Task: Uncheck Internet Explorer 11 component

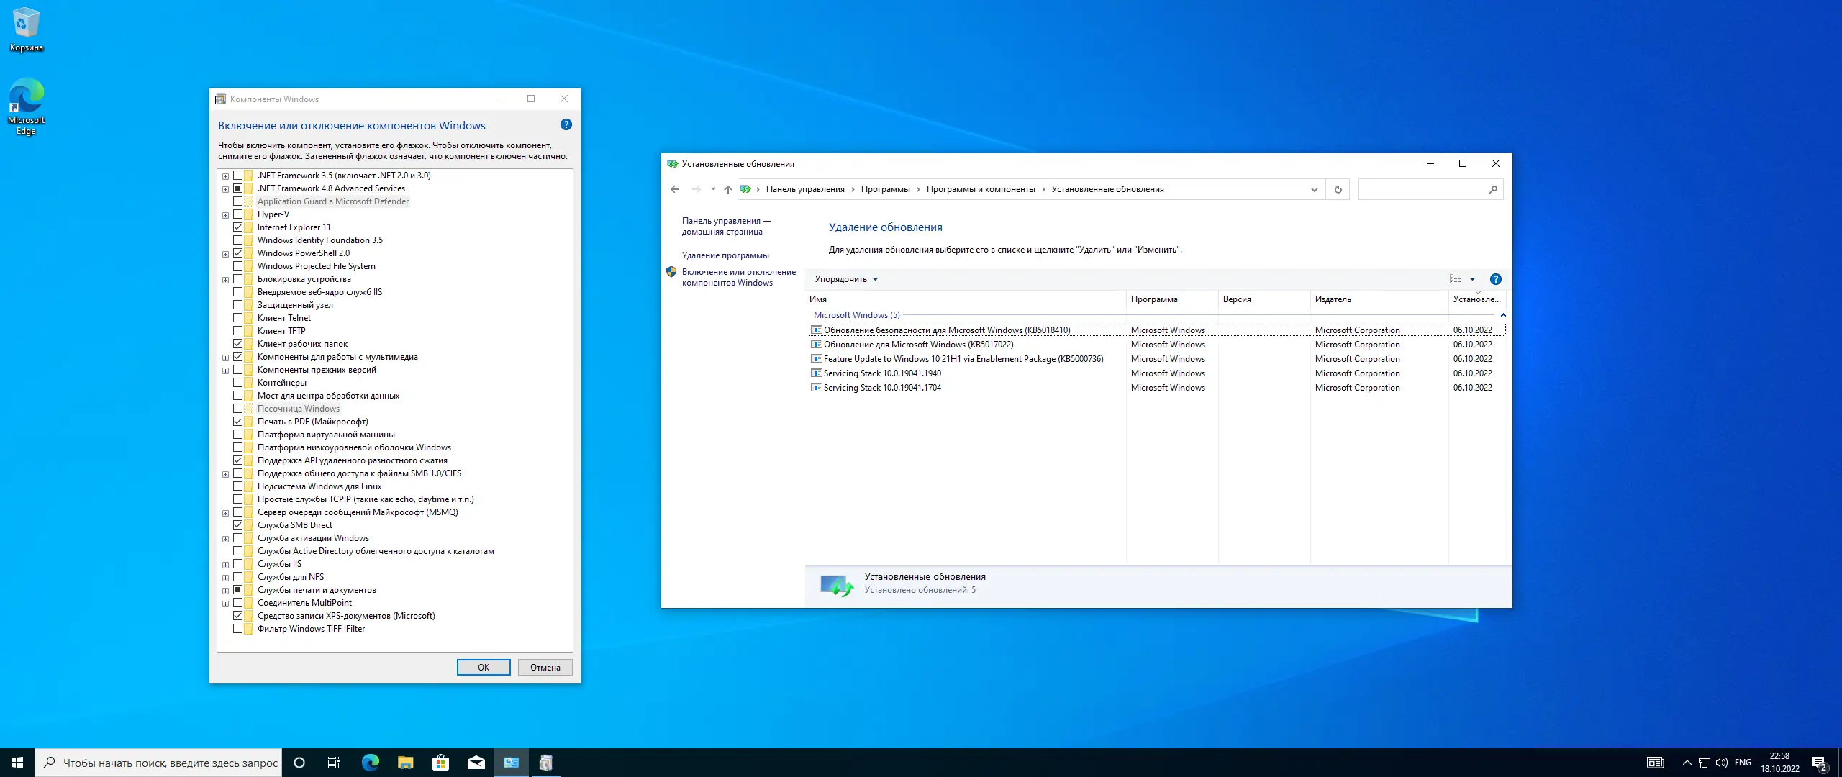Action: tap(237, 227)
